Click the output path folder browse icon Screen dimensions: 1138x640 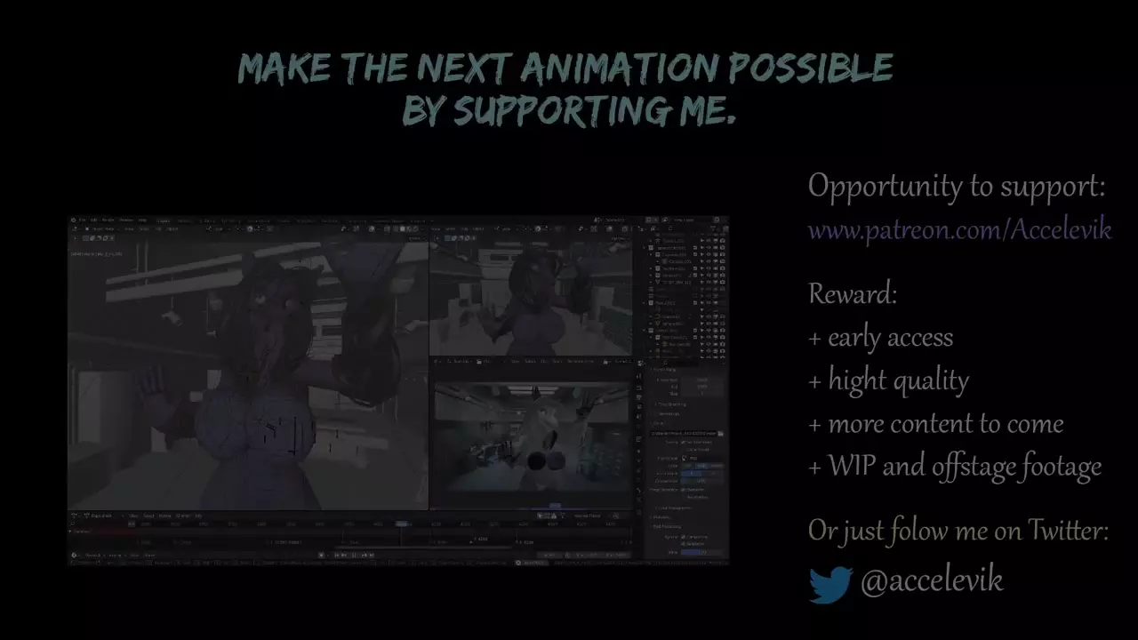tap(720, 433)
